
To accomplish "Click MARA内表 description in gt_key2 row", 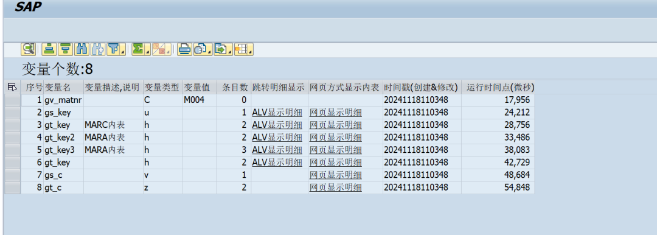I will [113, 137].
